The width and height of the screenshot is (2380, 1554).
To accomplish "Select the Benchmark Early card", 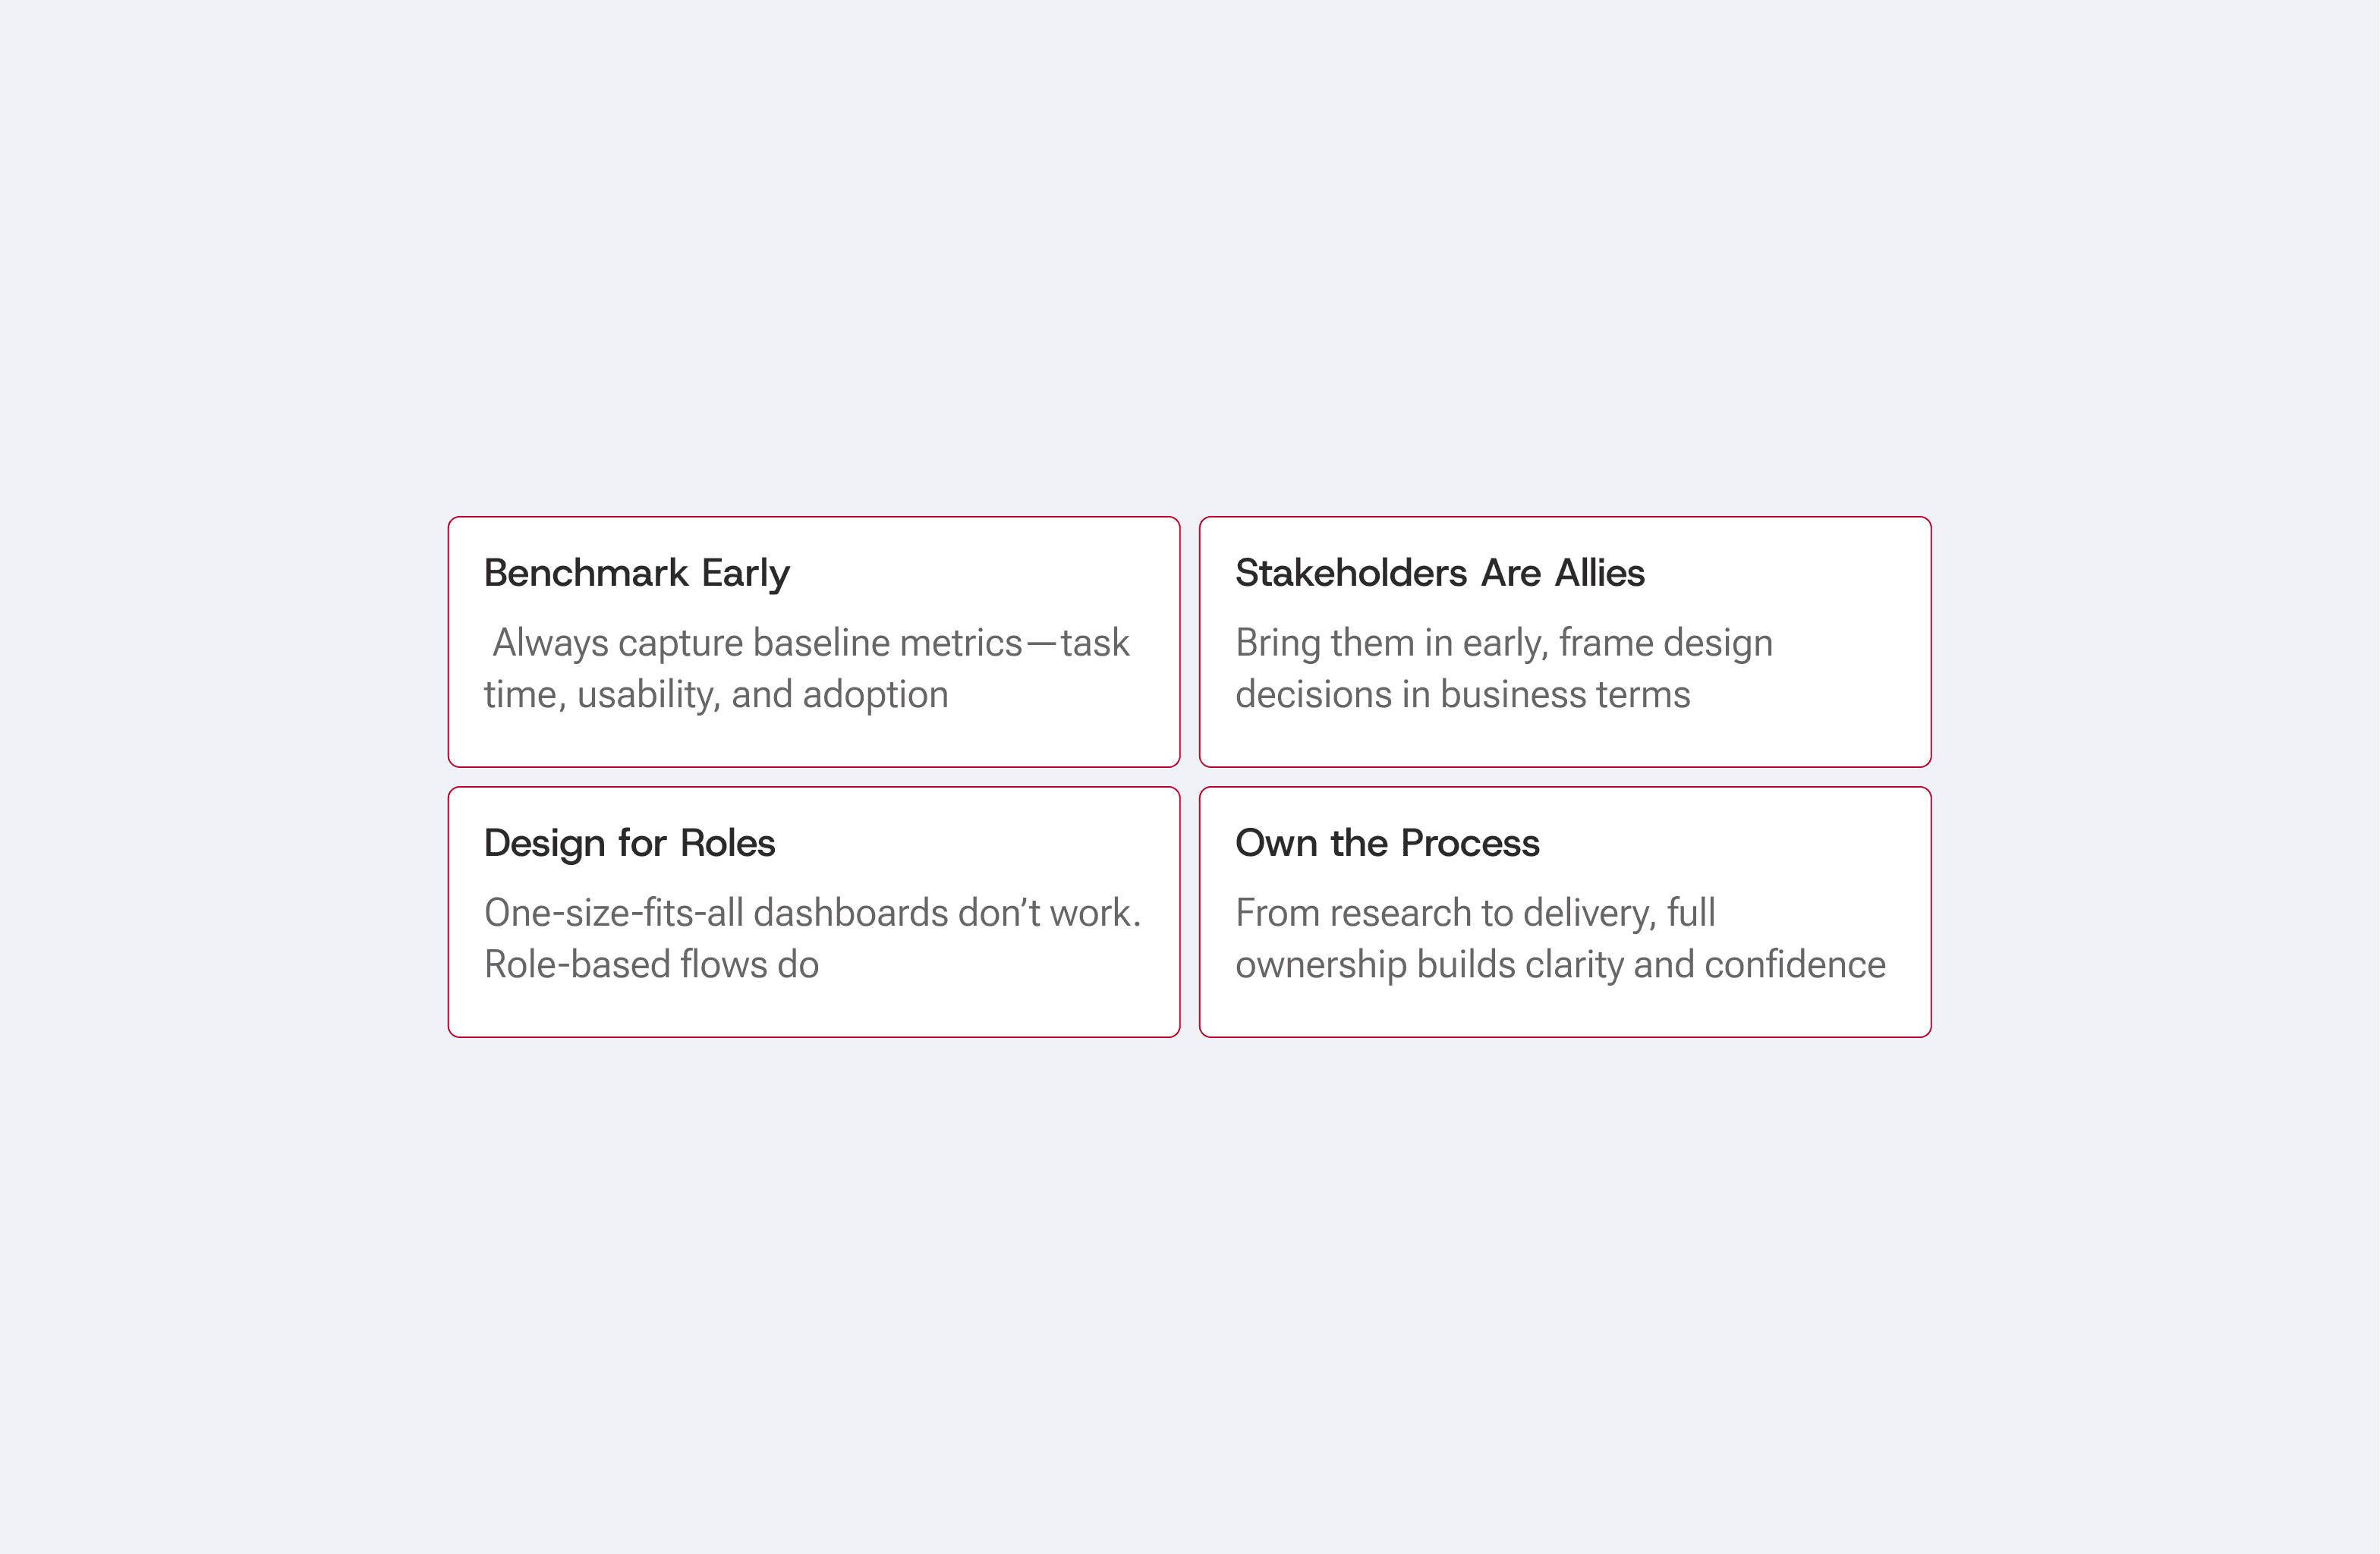I will pos(814,642).
